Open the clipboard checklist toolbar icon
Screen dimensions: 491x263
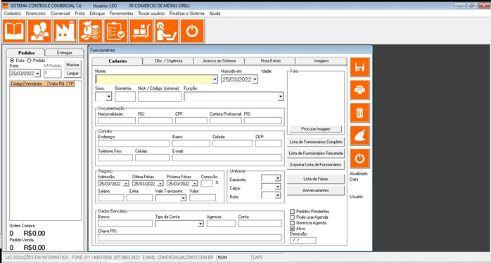click(116, 31)
